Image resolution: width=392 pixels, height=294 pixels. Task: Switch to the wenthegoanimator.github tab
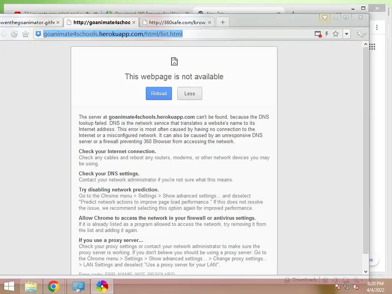coord(28,23)
